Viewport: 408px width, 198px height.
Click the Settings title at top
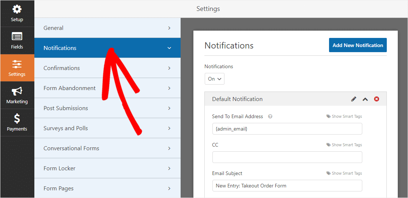click(208, 9)
